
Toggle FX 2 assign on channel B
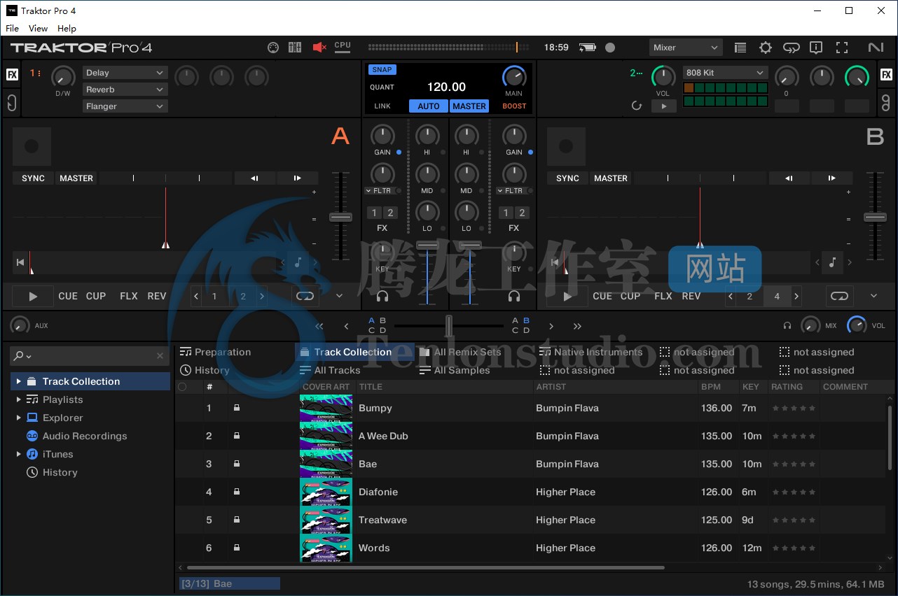click(523, 213)
